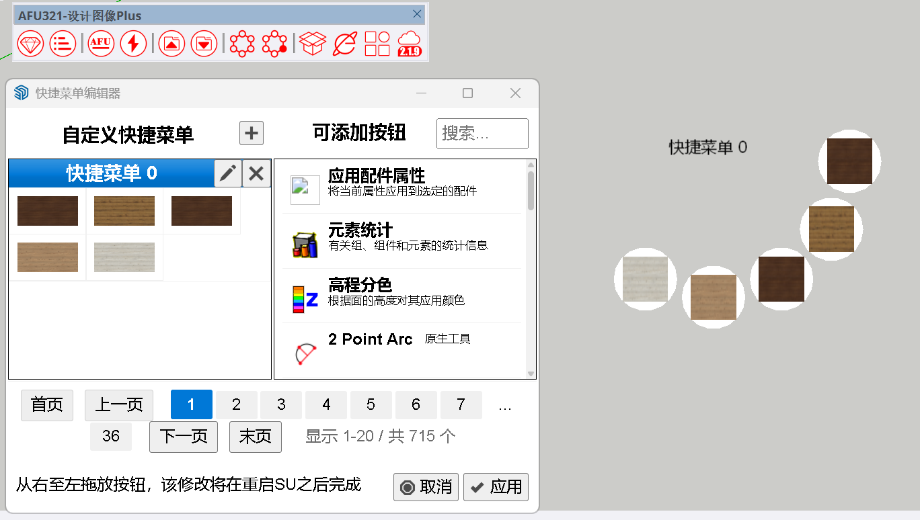Click the 搜索 search input field
Viewport: 920px width, 520px height.
[482, 133]
